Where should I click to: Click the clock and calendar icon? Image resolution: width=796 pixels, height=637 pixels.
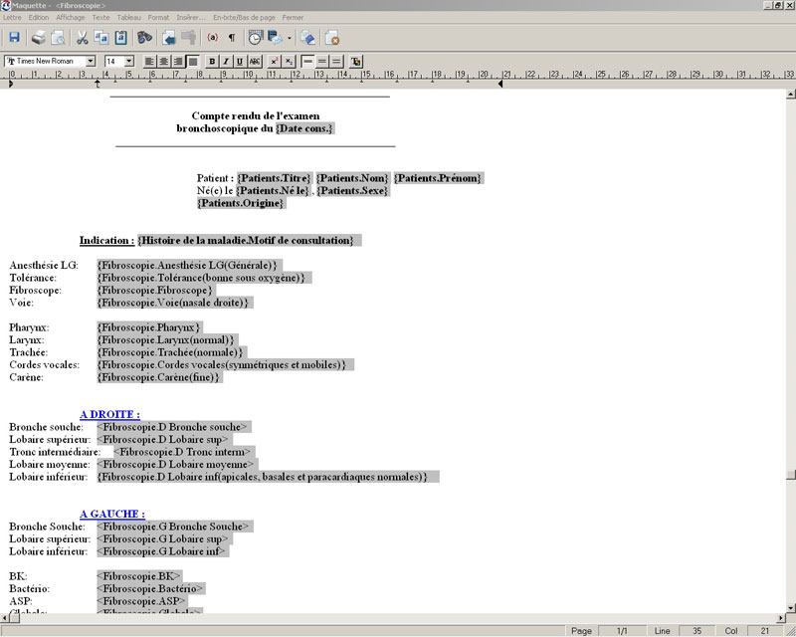255,37
